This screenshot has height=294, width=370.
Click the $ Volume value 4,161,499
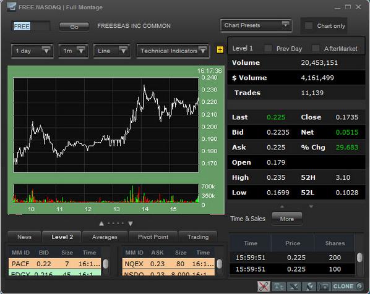(x=317, y=78)
